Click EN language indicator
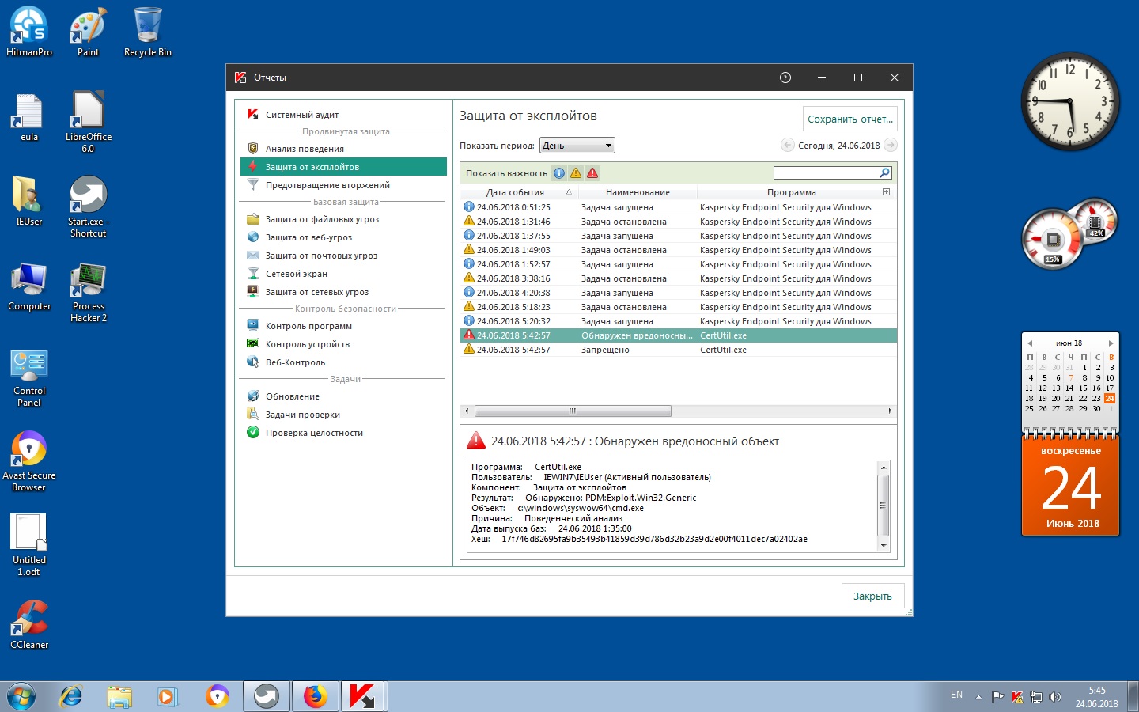Image resolution: width=1139 pixels, height=712 pixels. click(956, 695)
